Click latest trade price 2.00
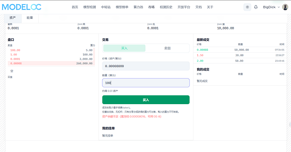 (200, 61)
